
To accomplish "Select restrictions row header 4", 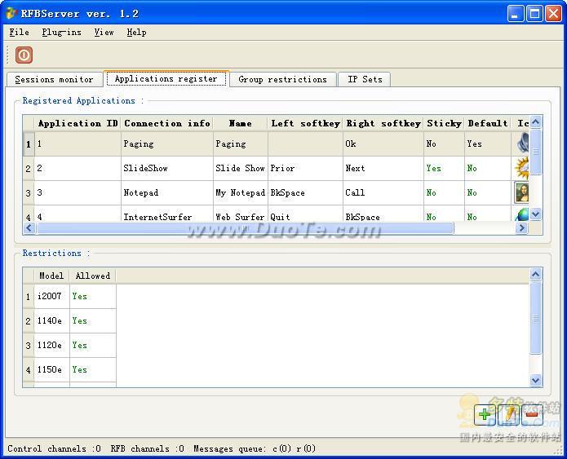I will coord(29,370).
